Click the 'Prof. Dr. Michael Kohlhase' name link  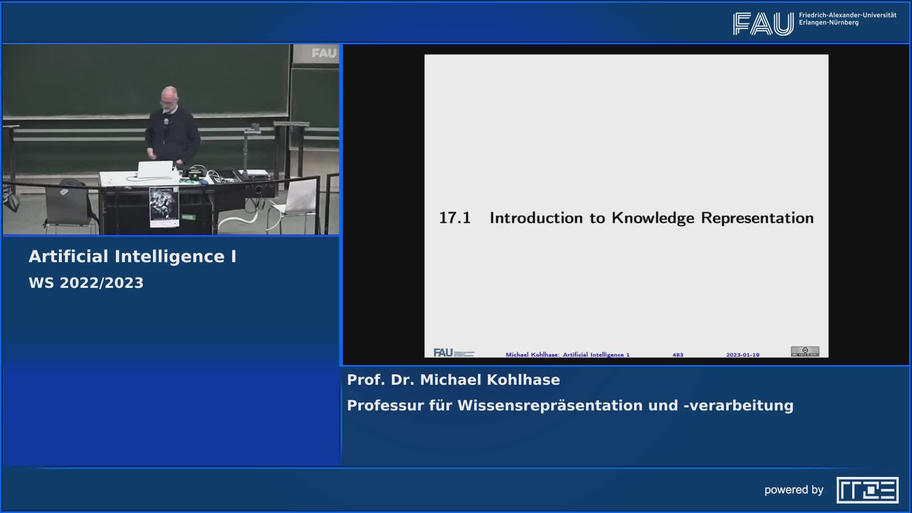[x=454, y=380]
